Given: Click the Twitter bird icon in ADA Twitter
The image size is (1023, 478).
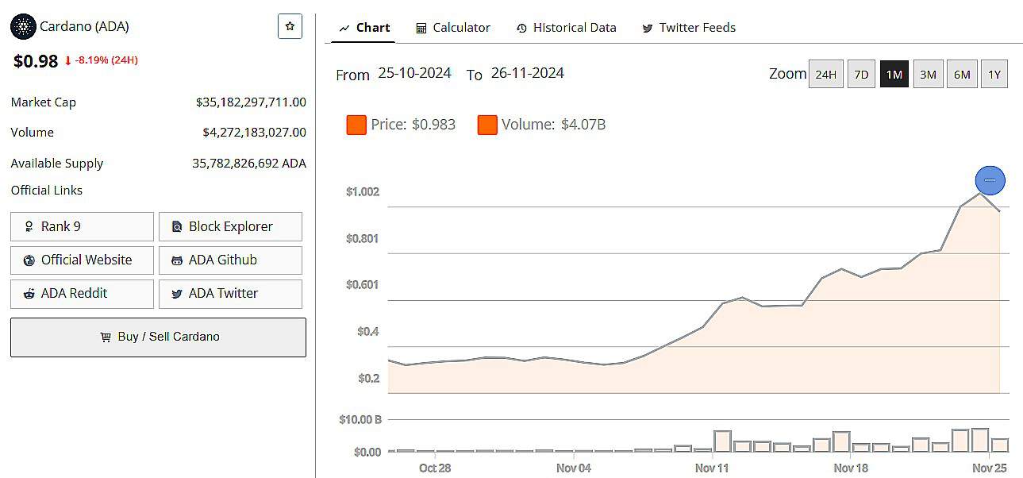Looking at the screenshot, I should (176, 294).
